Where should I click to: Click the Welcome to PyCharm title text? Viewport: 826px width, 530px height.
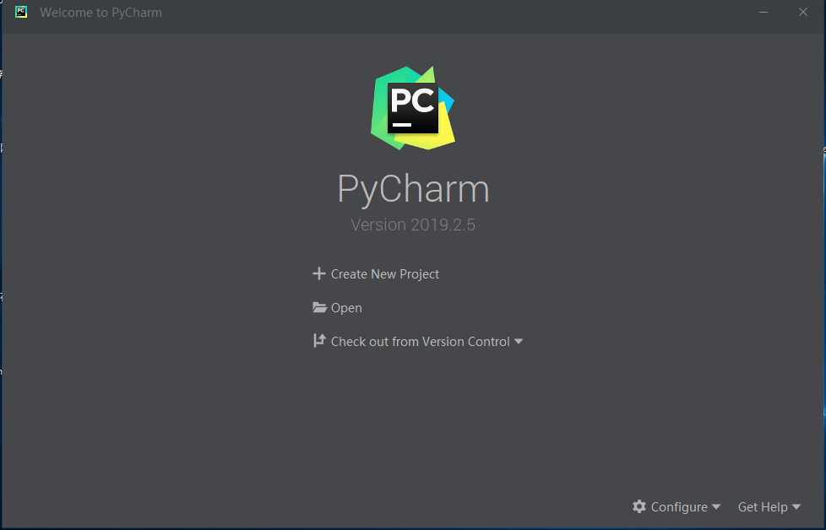pos(101,13)
